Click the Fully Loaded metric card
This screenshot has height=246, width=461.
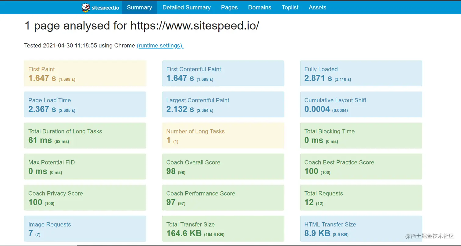click(x=361, y=73)
